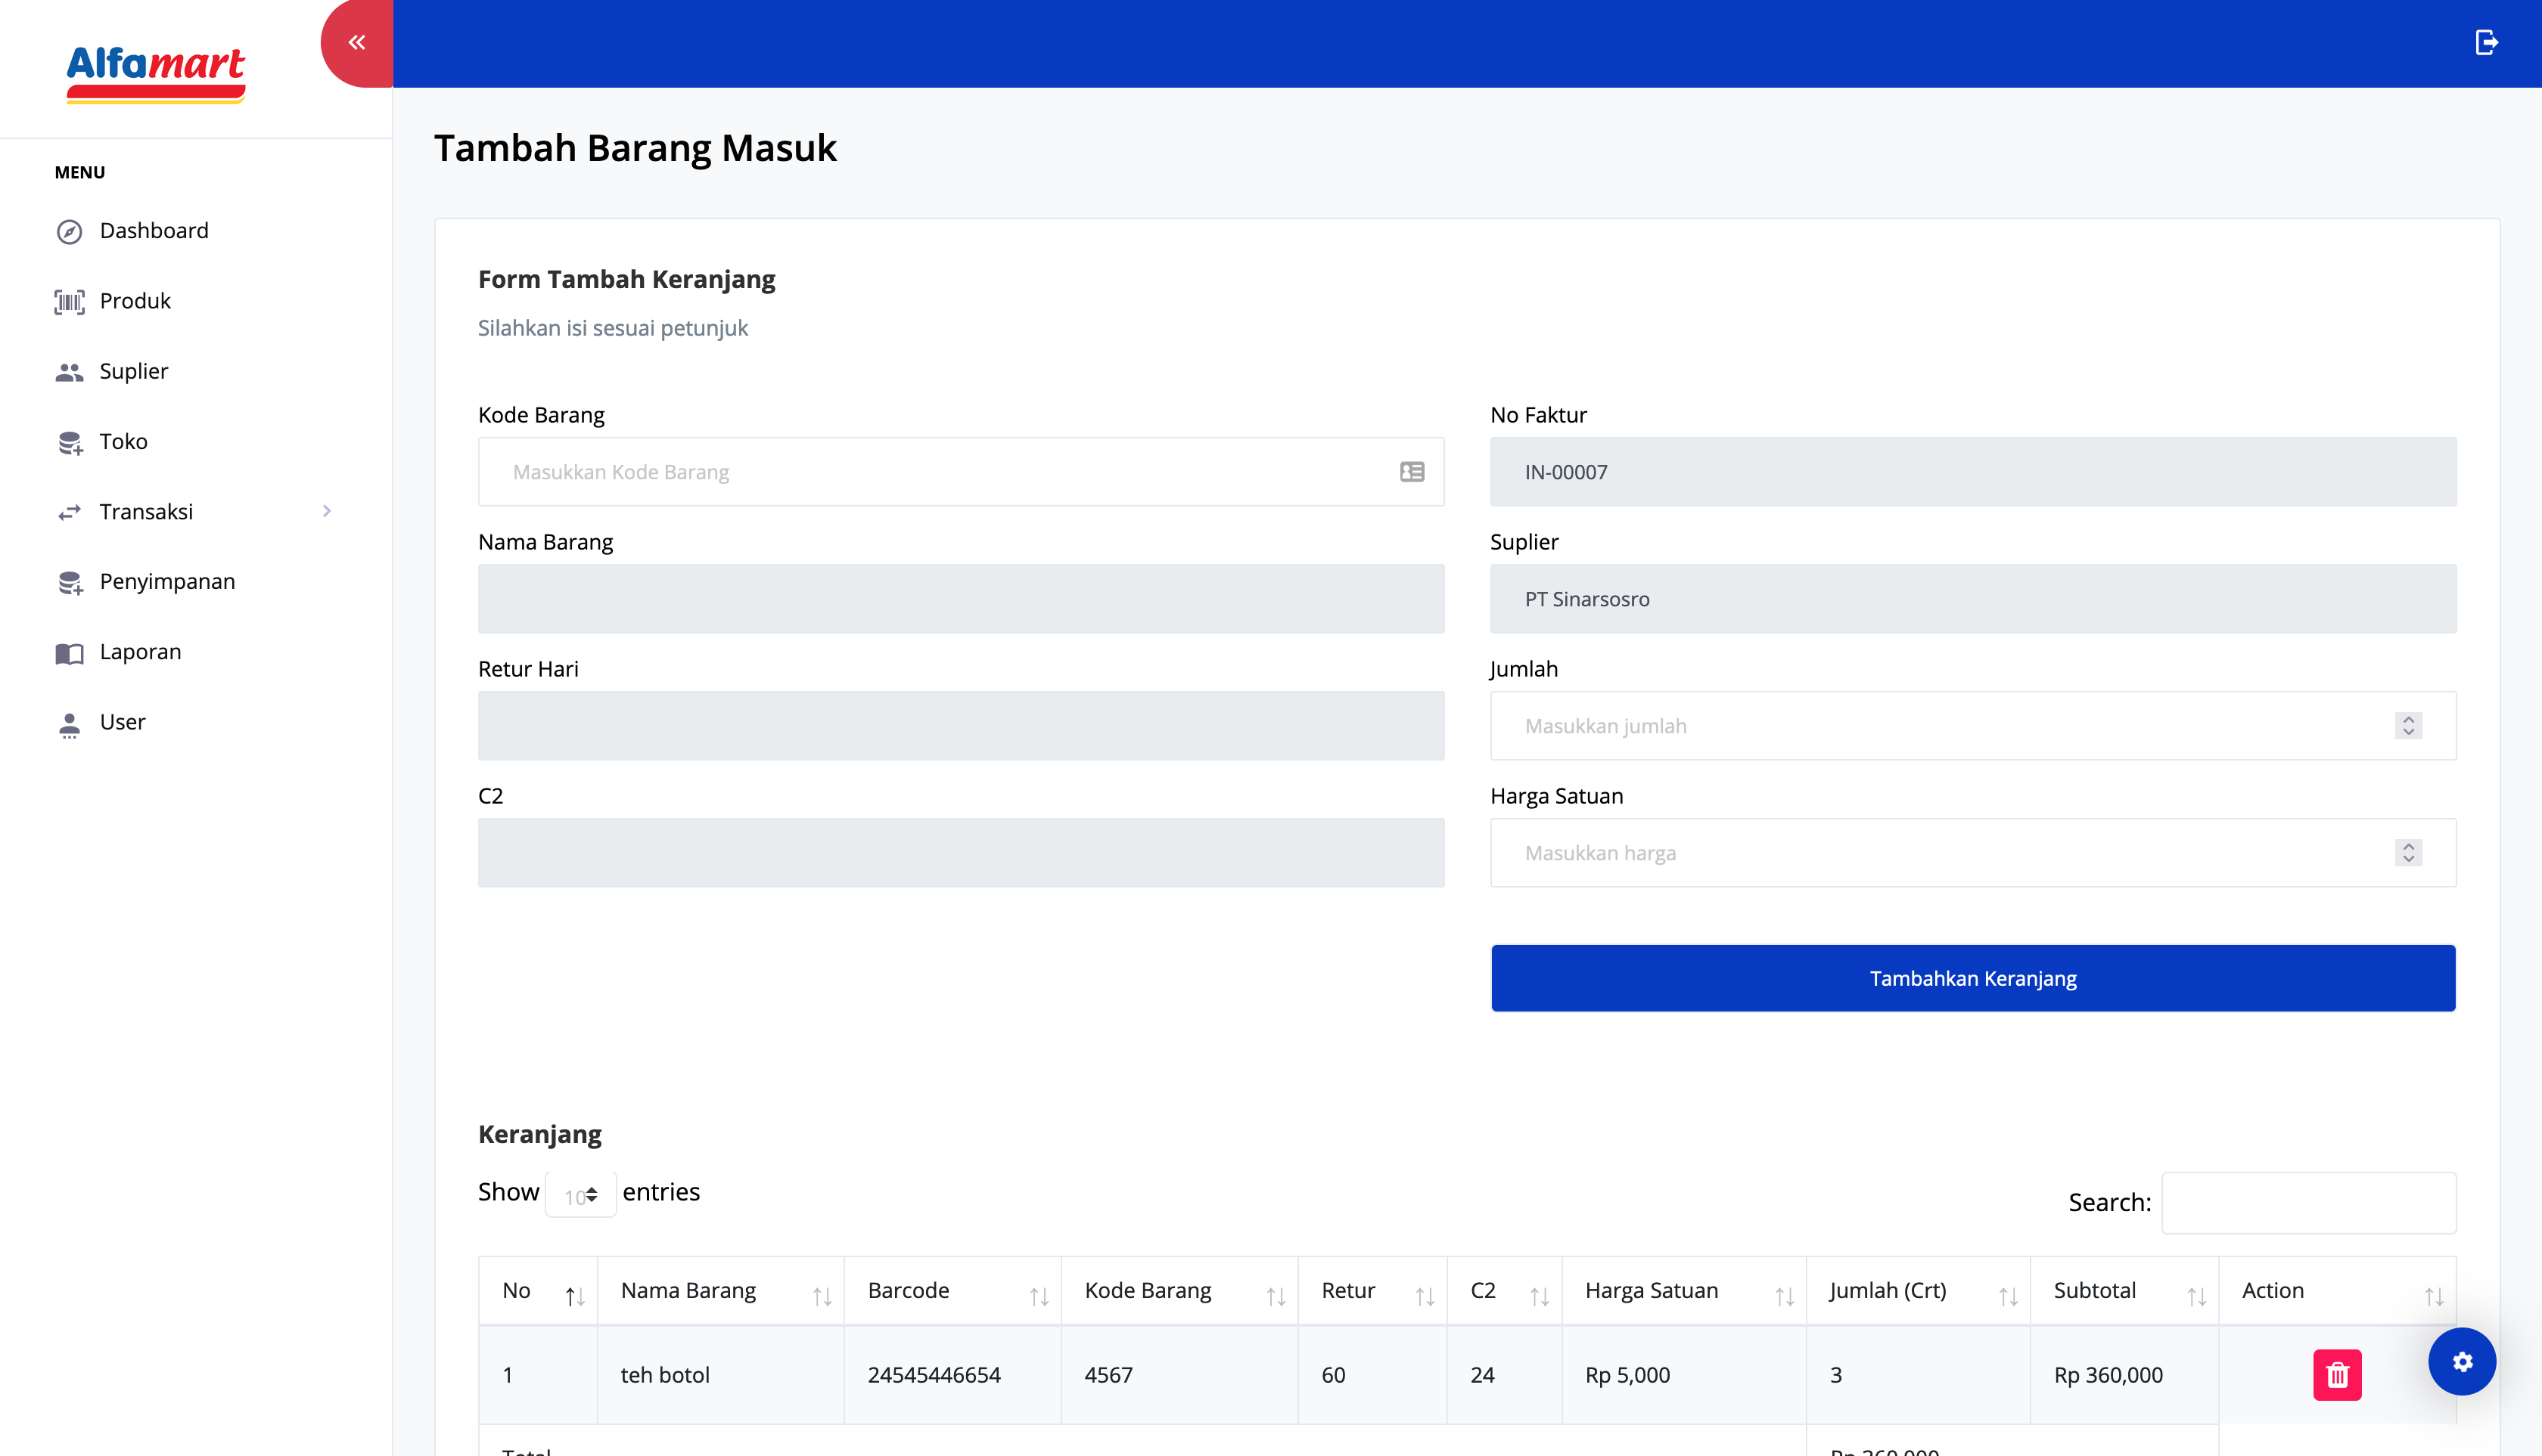Viewport: 2542px width, 1456px height.
Task: Click the Dashboard compass icon
Action: pos(69,232)
